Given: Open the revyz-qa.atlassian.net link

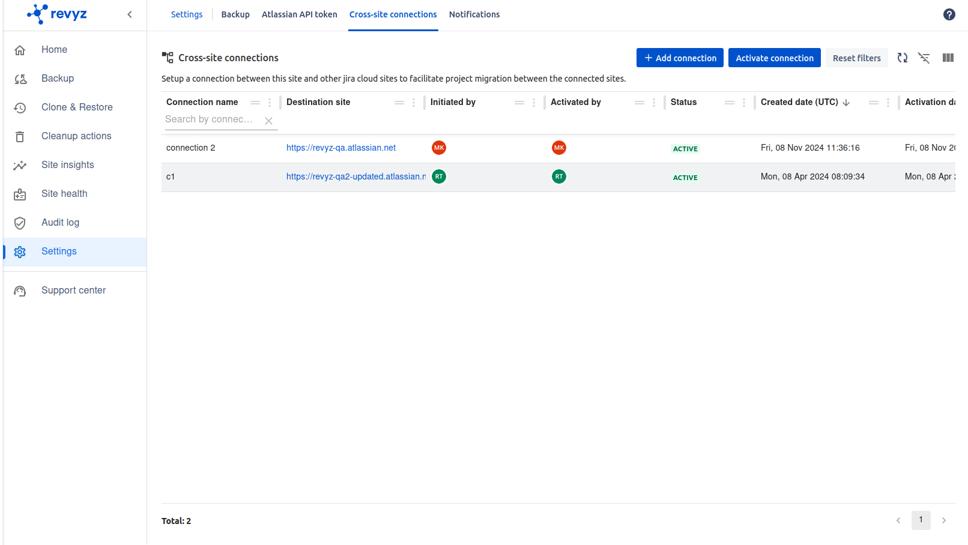Looking at the screenshot, I should coord(341,148).
